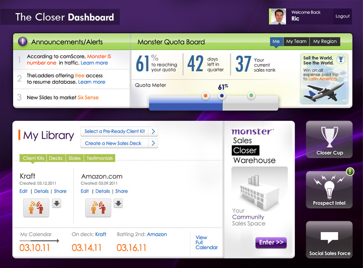
Task: Select the Slides tab
Action: [x=75, y=158]
